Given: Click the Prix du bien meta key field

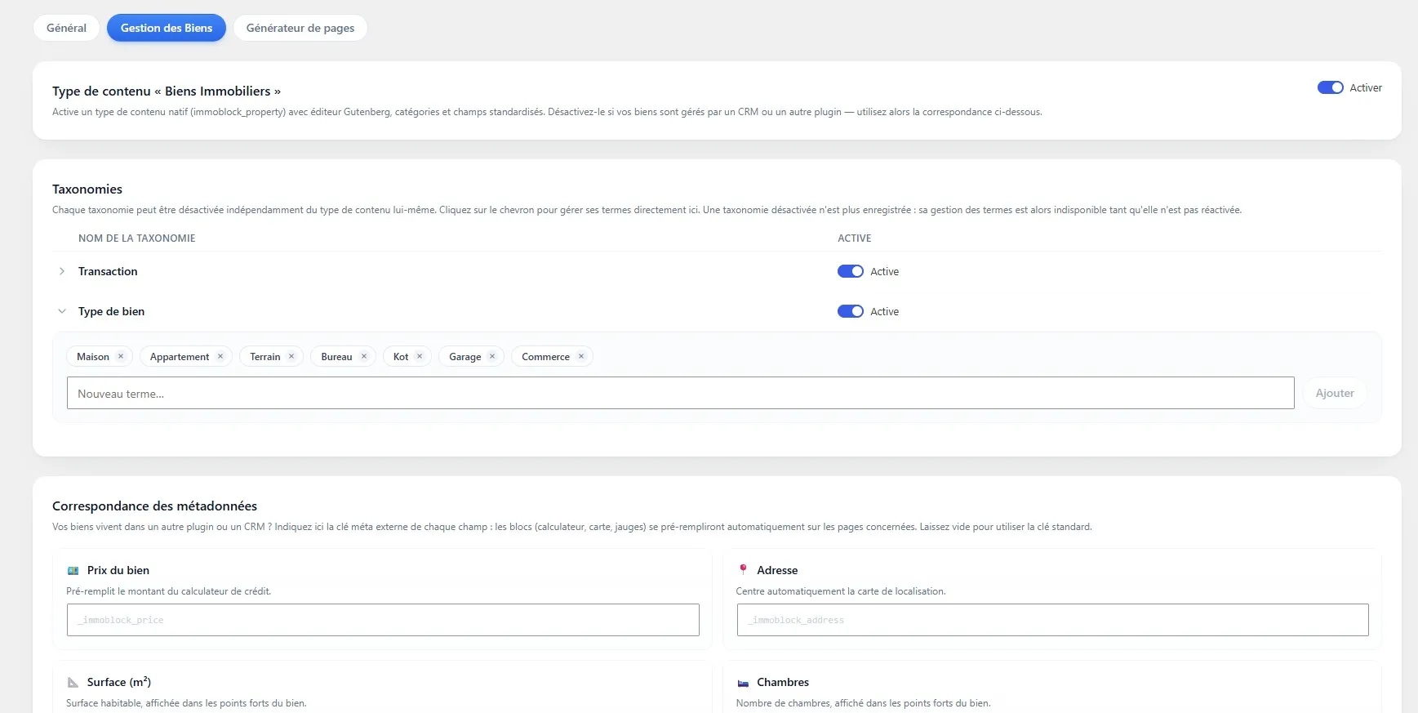Looking at the screenshot, I should click(383, 620).
